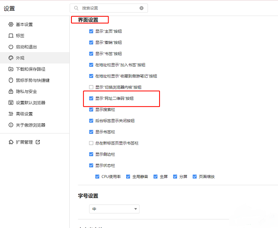Click the magnifier icon in search box

coord(76,8)
